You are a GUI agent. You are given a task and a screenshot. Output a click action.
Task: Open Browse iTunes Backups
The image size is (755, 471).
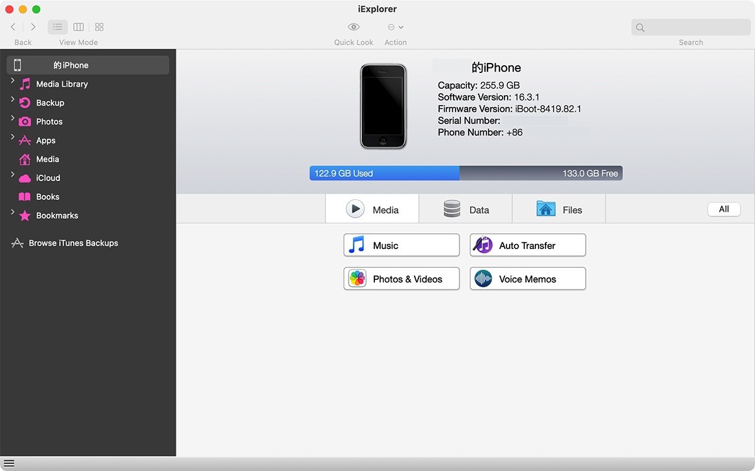point(72,243)
